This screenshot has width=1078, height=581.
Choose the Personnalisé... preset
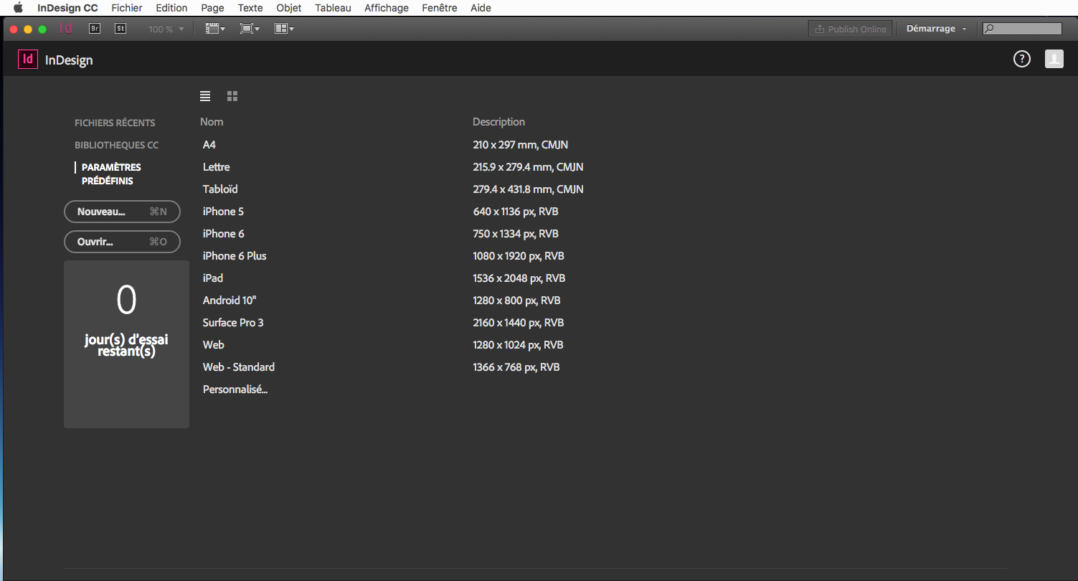(235, 389)
